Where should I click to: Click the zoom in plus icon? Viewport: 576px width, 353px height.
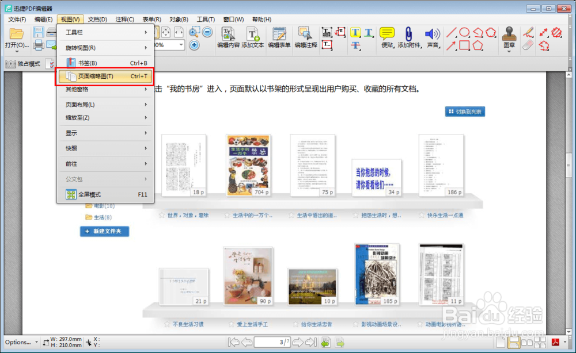(x=194, y=45)
